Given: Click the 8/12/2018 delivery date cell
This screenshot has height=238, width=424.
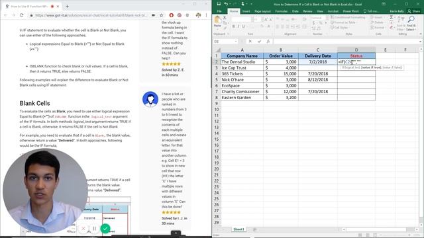Looking at the screenshot, I should pyautogui.click(x=318, y=79).
